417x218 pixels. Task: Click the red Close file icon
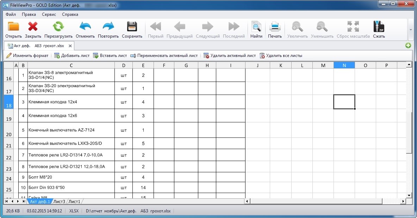tap(33, 27)
